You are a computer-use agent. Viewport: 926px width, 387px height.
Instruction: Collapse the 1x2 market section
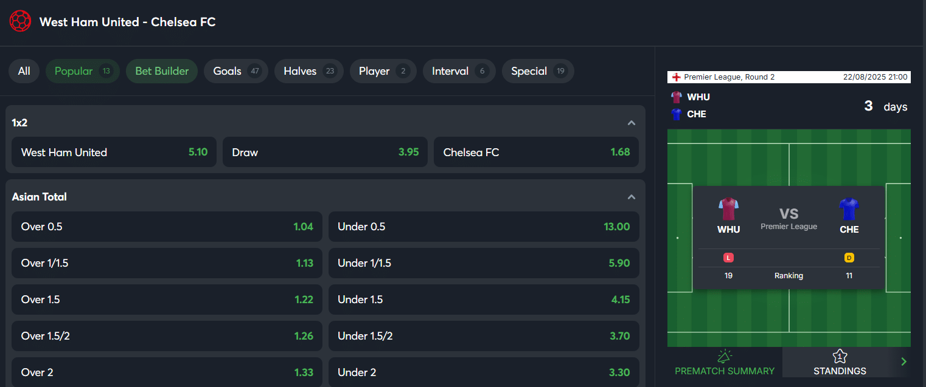tap(632, 122)
